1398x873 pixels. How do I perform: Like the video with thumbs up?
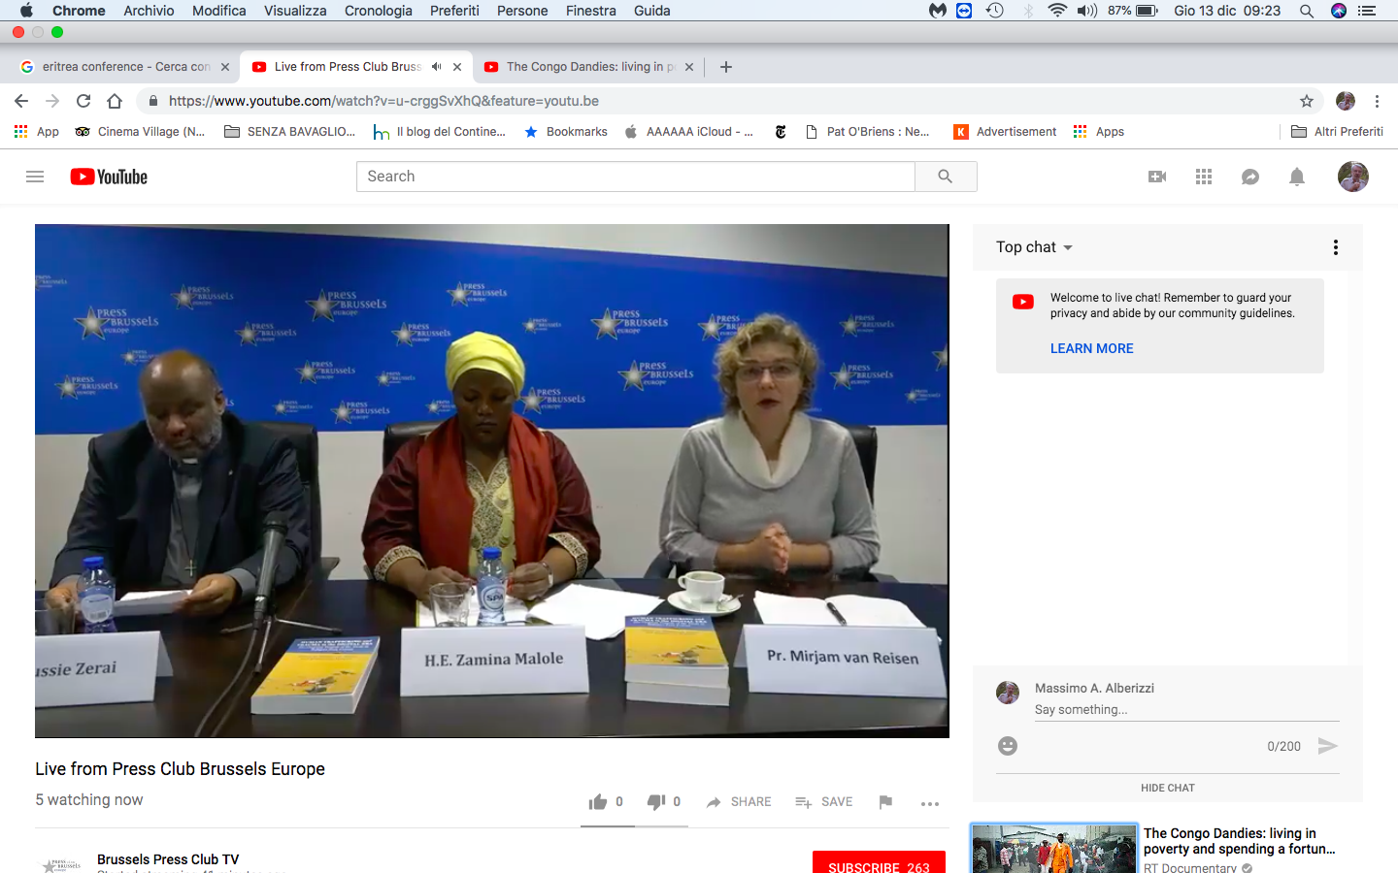598,802
